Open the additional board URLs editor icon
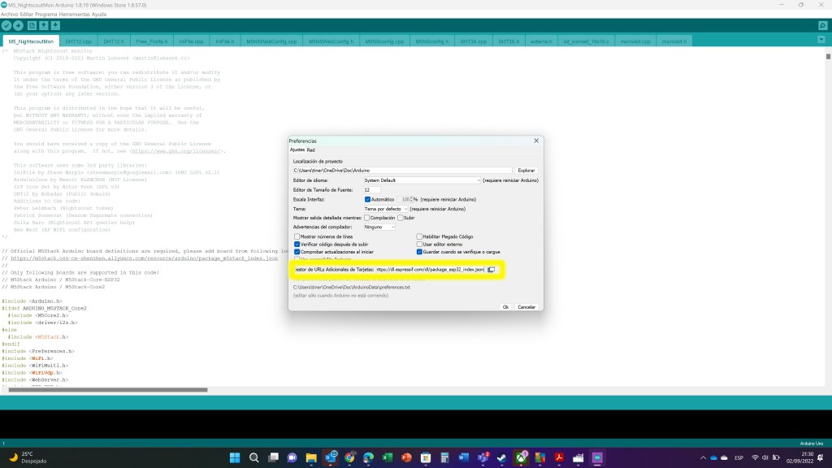The width and height of the screenshot is (832, 468). (491, 269)
